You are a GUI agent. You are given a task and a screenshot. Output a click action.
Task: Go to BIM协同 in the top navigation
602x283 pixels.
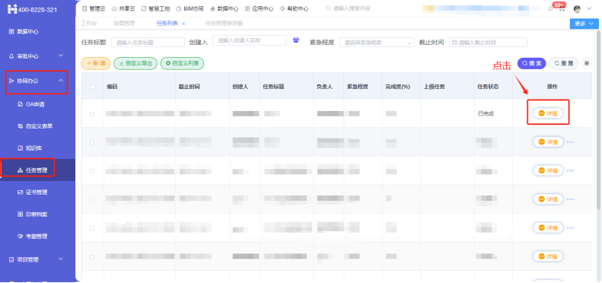[190, 8]
